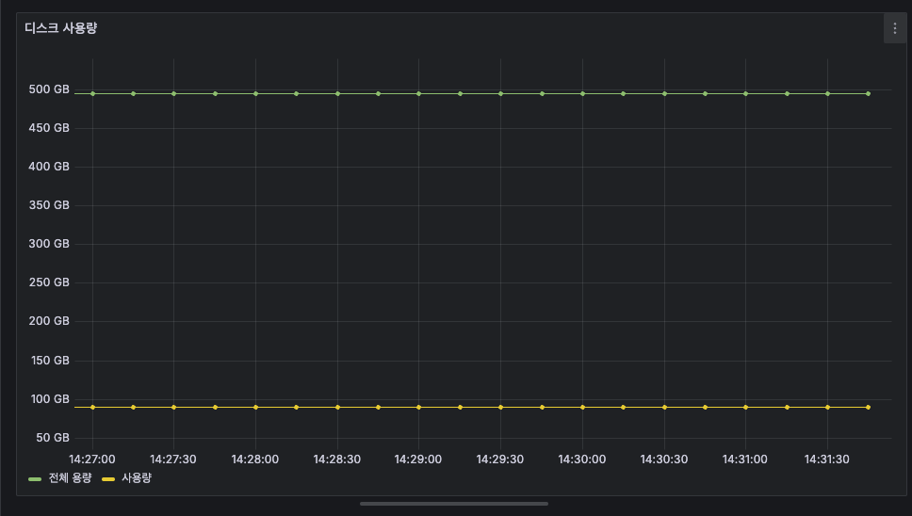Click the 디스크 사용량 panel title

61,28
